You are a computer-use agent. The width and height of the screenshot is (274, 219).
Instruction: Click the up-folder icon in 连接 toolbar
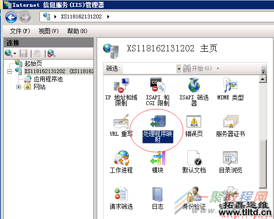[37, 53]
